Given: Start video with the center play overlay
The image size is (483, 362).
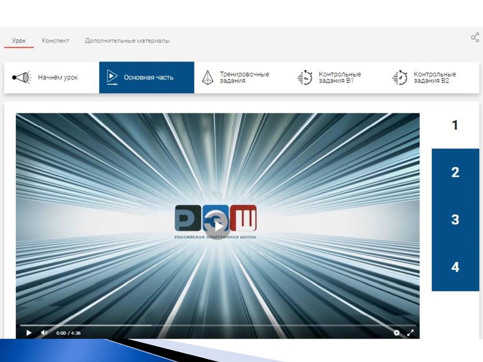Looking at the screenshot, I should [x=218, y=225].
